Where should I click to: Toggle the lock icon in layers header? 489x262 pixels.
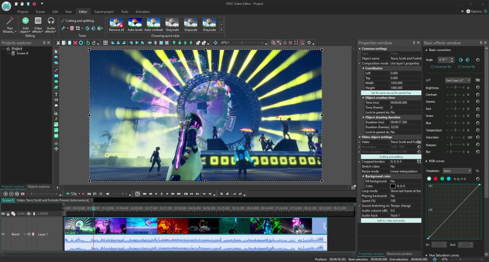pyautogui.click(x=8, y=214)
